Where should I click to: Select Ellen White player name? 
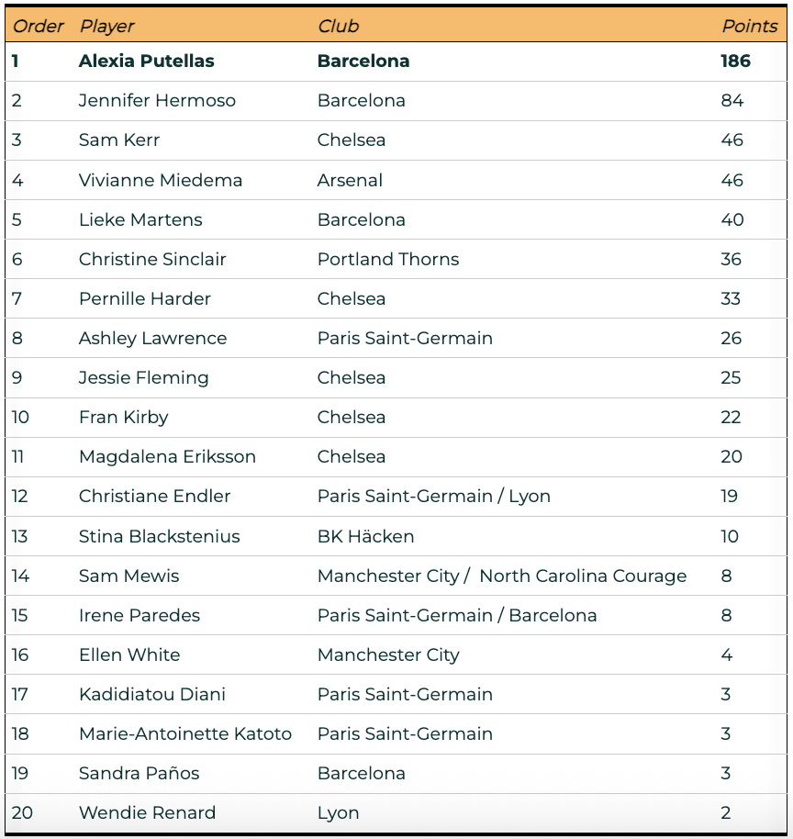[129, 654]
